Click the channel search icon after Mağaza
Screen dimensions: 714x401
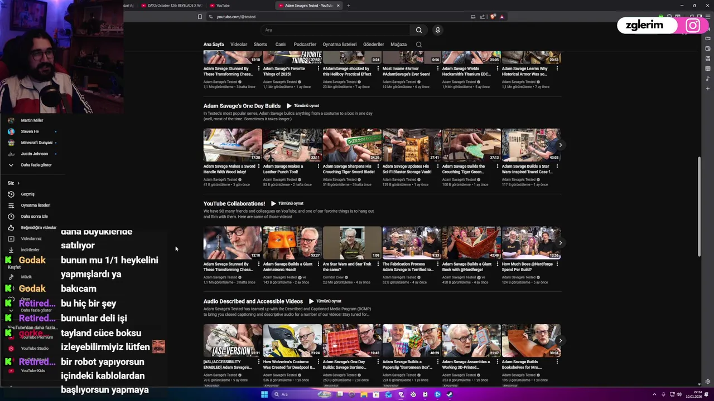[x=419, y=45]
